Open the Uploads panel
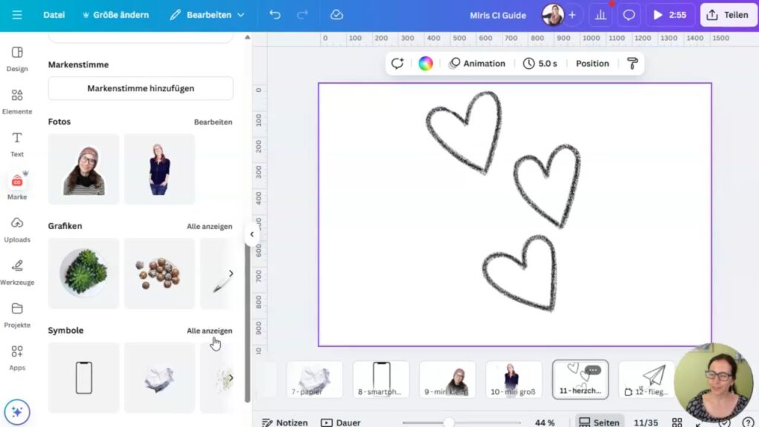 [x=17, y=230]
